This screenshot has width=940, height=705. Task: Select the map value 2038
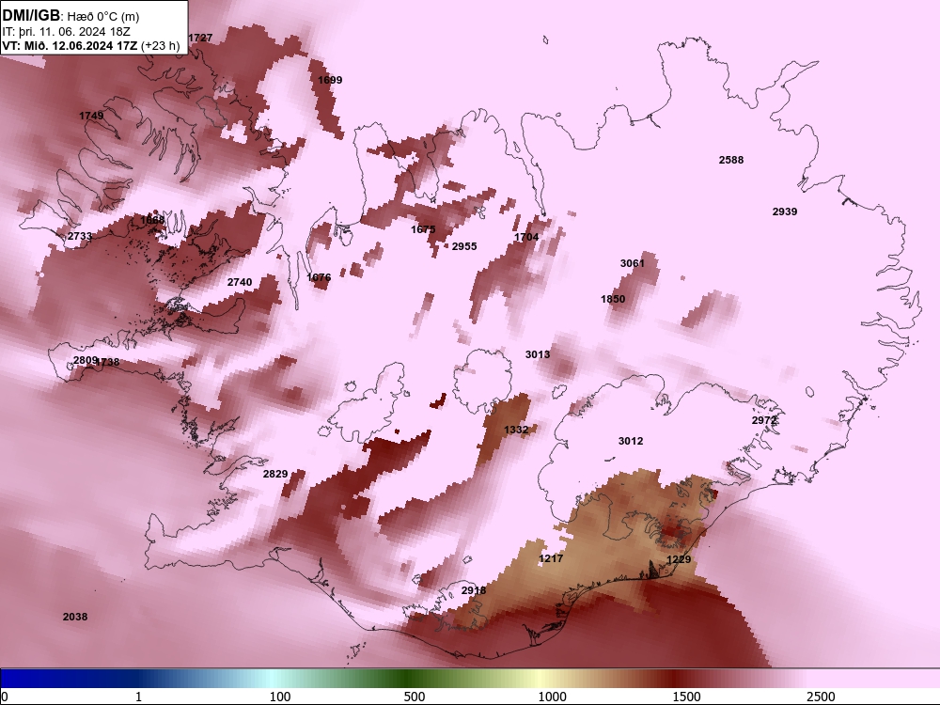pos(75,617)
